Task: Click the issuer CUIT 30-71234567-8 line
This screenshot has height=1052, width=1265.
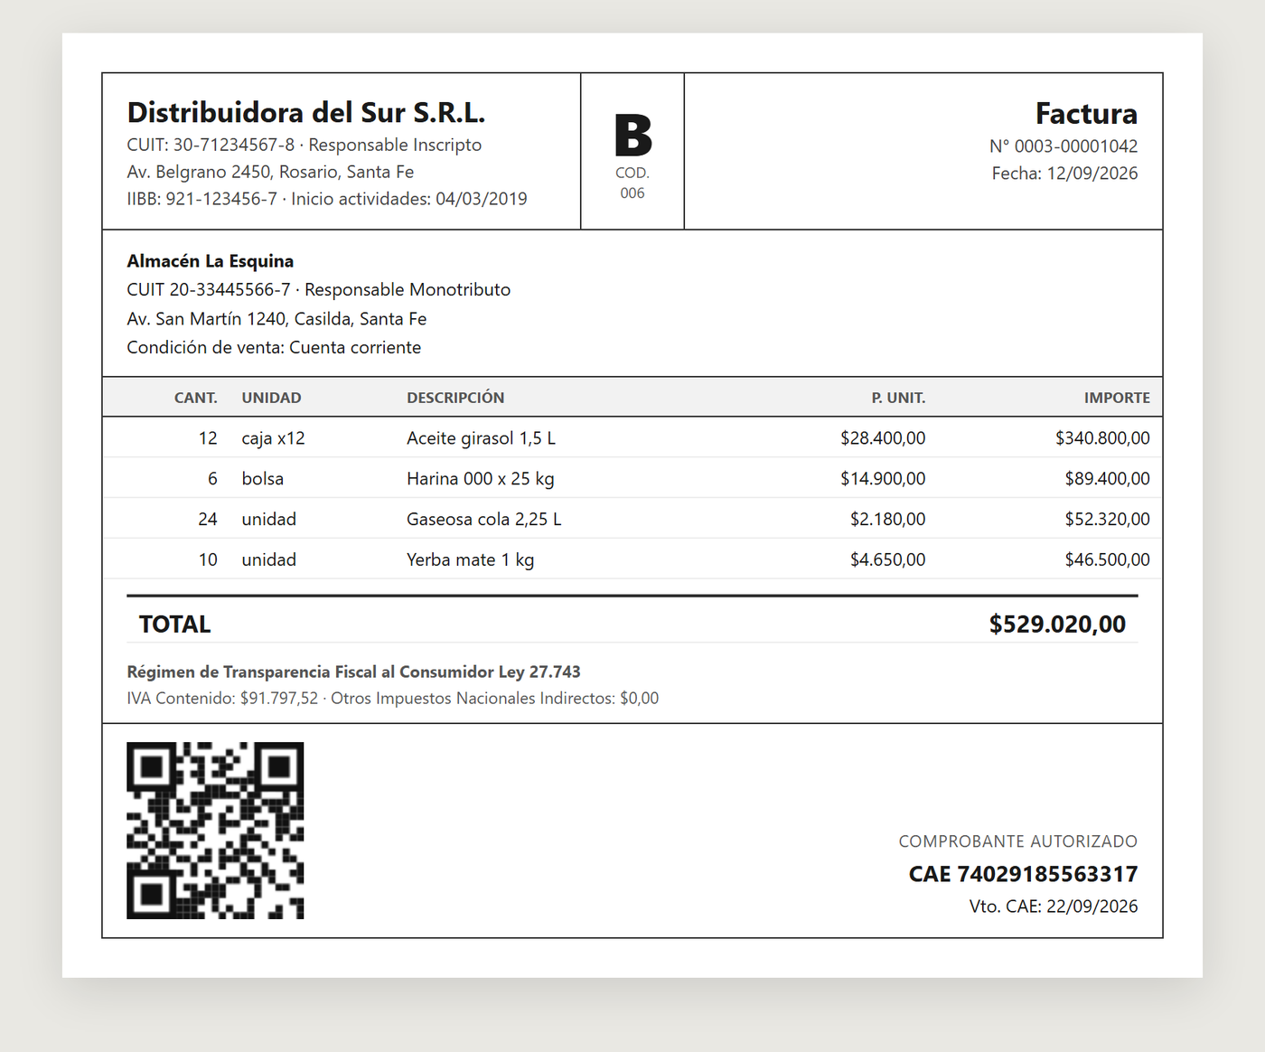Action: pos(305,145)
